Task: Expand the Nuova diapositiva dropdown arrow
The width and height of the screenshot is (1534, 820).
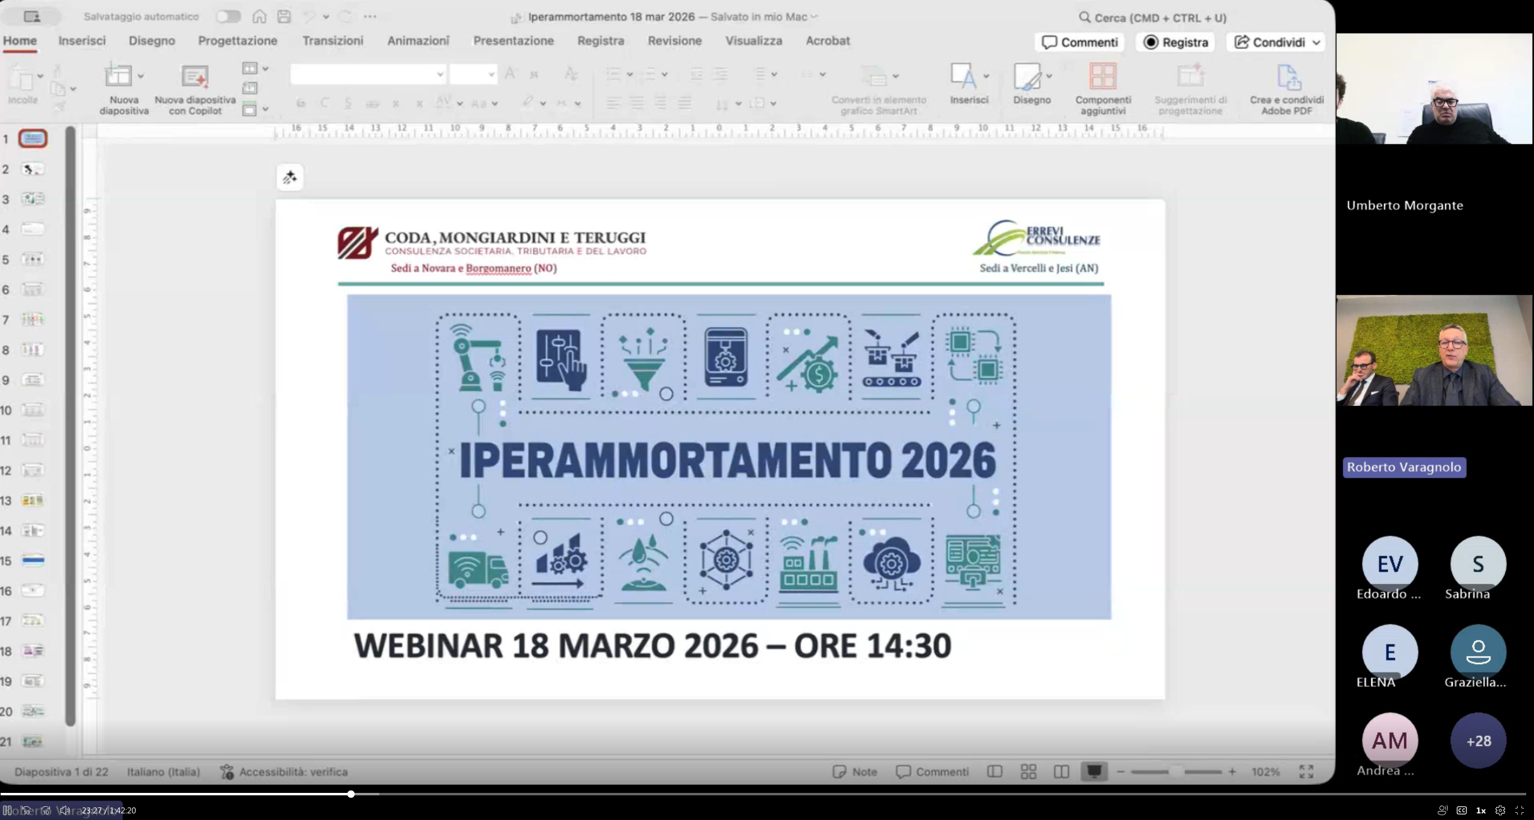Action: (140, 76)
